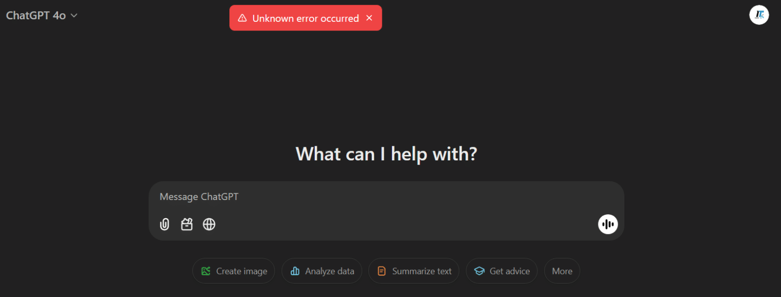Screen dimensions: 781x297
Task: Select the ChatGPT 4o menu label
Action: [36, 15]
